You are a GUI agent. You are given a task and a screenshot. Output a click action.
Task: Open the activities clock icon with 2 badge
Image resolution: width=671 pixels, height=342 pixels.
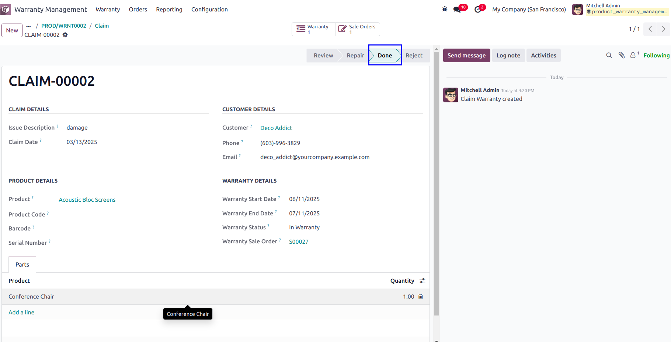pyautogui.click(x=479, y=9)
